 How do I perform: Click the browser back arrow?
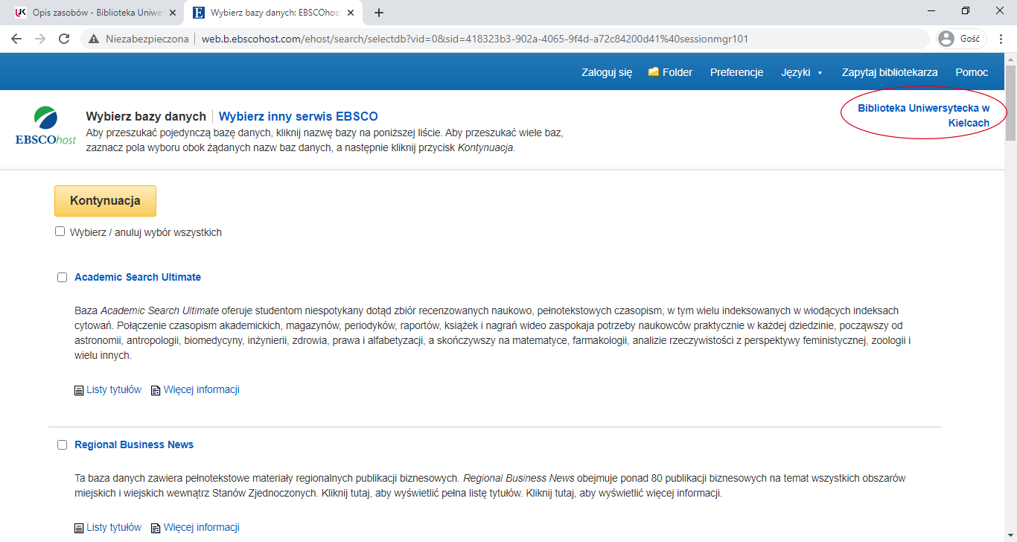(x=16, y=39)
